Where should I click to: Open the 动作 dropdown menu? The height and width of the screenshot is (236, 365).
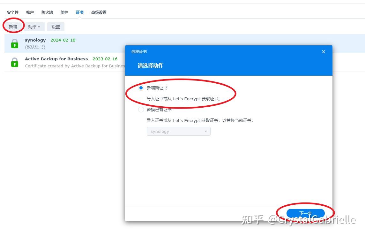[35, 27]
